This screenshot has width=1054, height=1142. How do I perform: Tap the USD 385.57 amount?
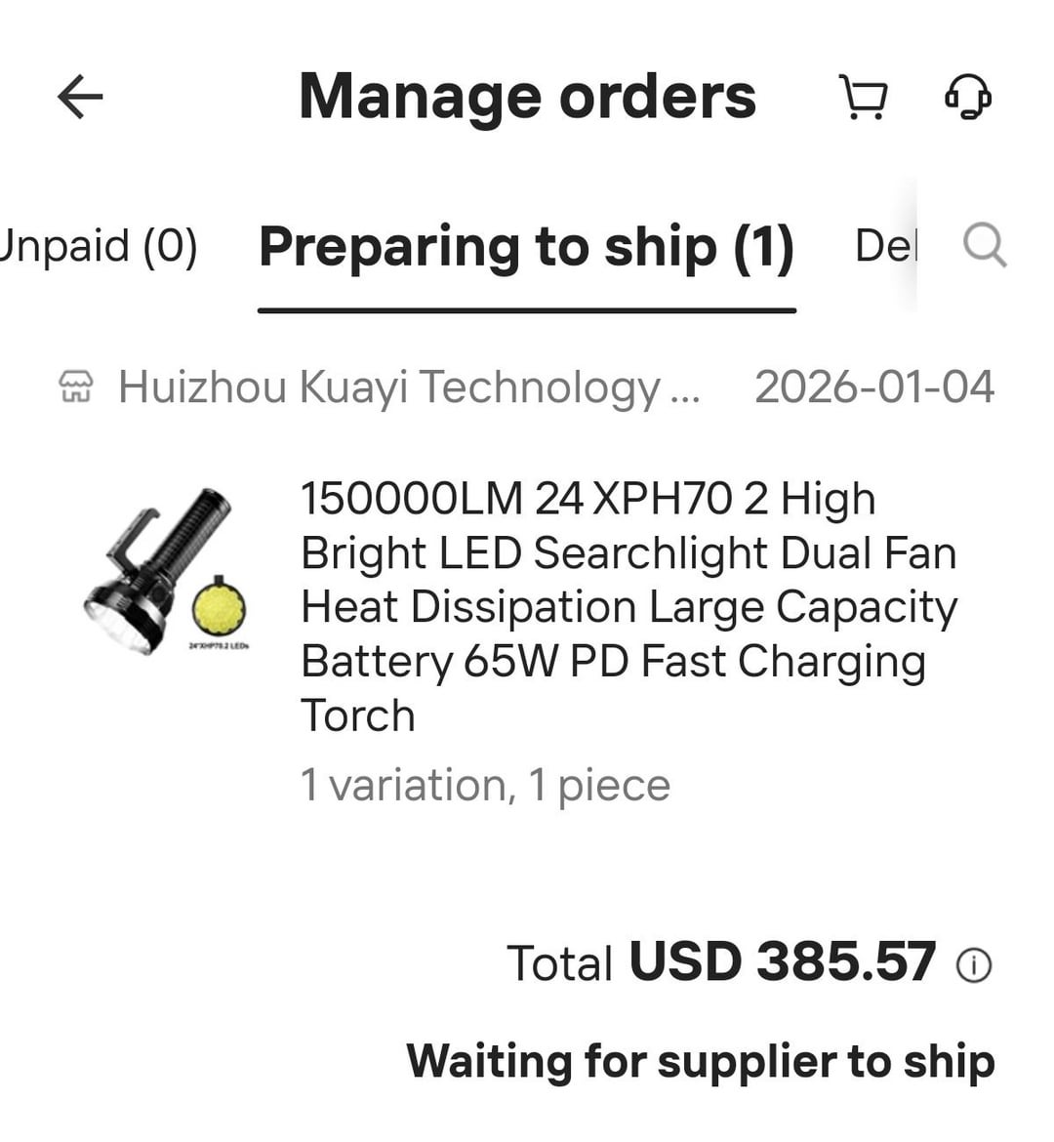782,962
